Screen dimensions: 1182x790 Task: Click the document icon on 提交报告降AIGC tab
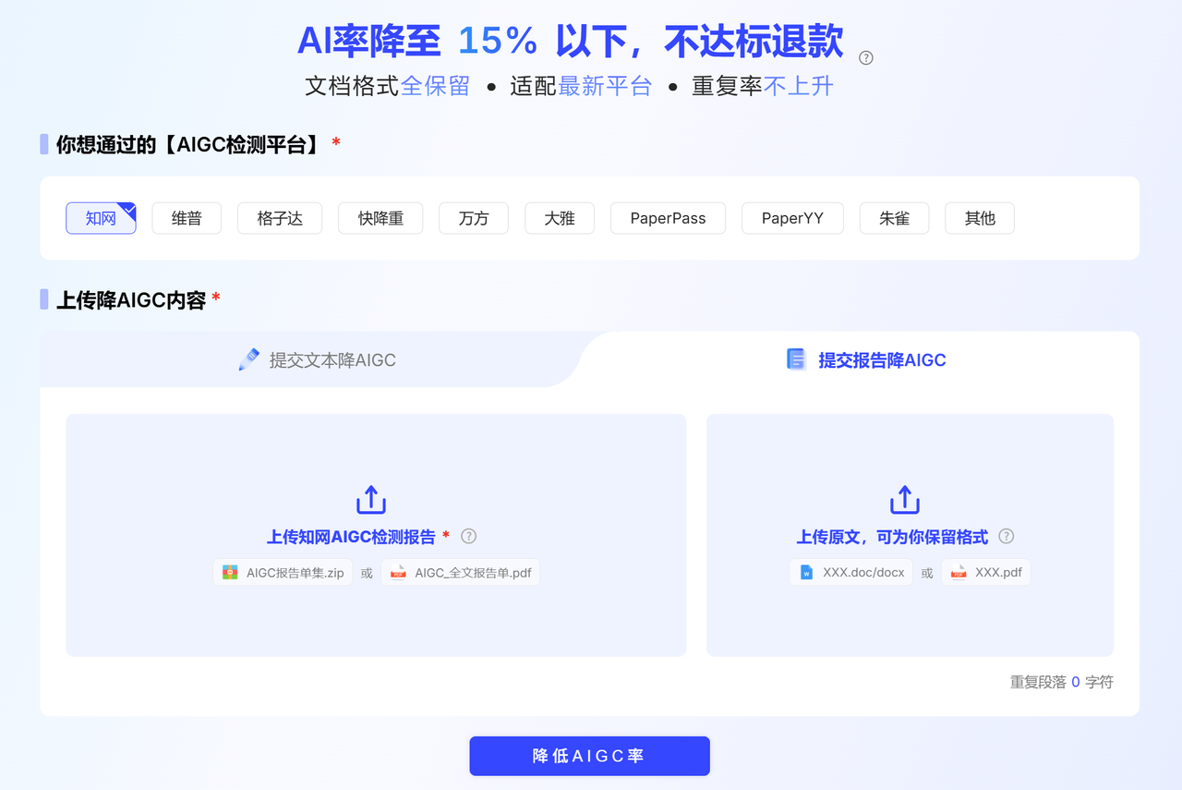pyautogui.click(x=796, y=359)
